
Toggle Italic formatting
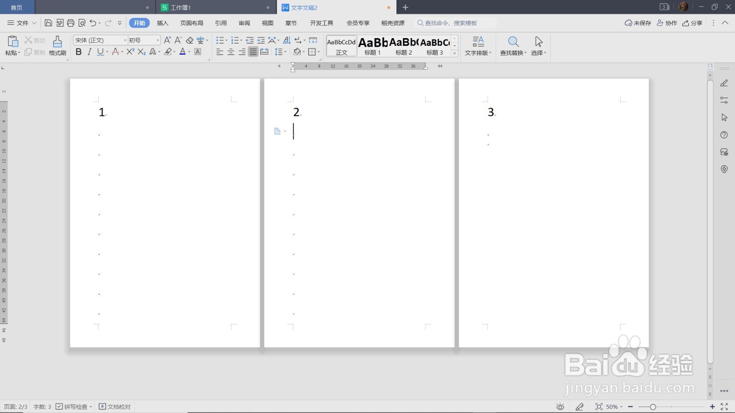89,52
